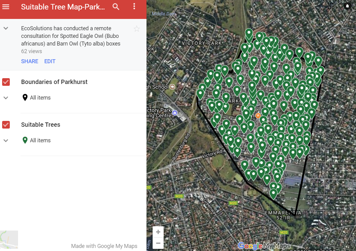The image size is (356, 251).
Task: Click the high school map marker
Action: (172, 87)
